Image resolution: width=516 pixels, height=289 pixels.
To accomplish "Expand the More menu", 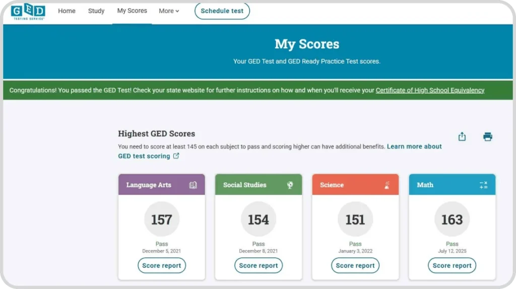I will point(169,11).
